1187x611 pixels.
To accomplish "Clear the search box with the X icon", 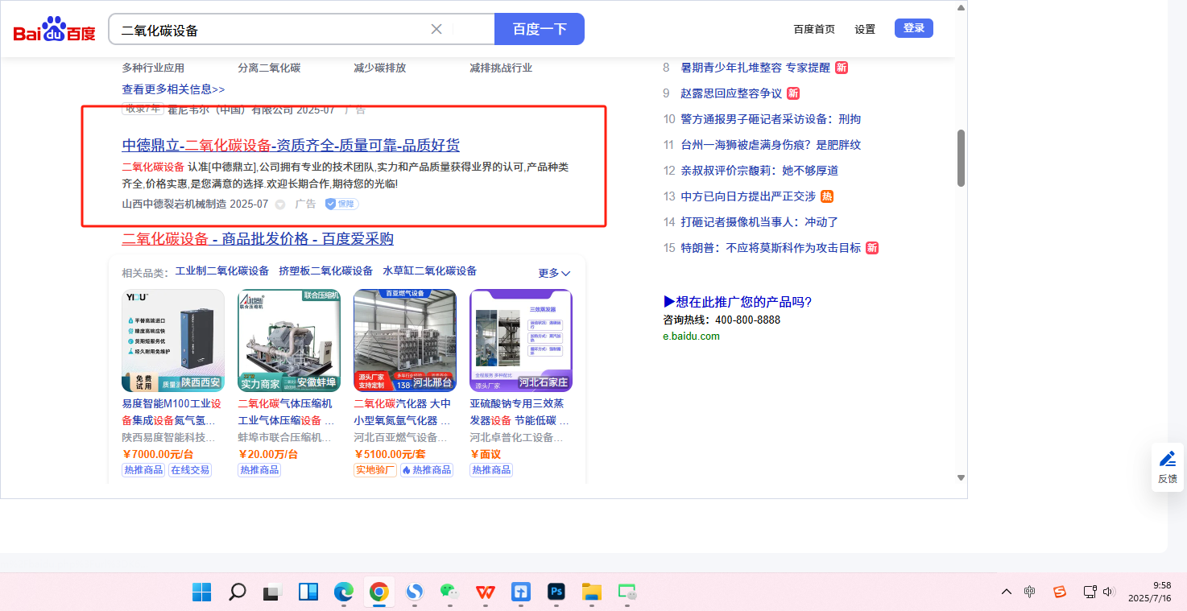I will click(x=436, y=29).
